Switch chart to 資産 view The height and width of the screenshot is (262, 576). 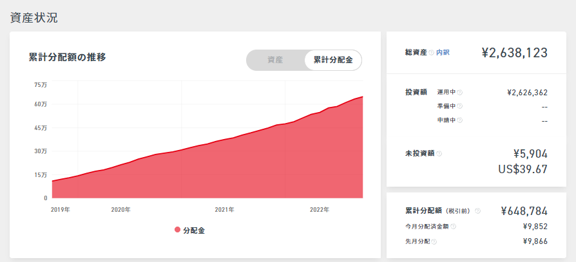point(275,60)
